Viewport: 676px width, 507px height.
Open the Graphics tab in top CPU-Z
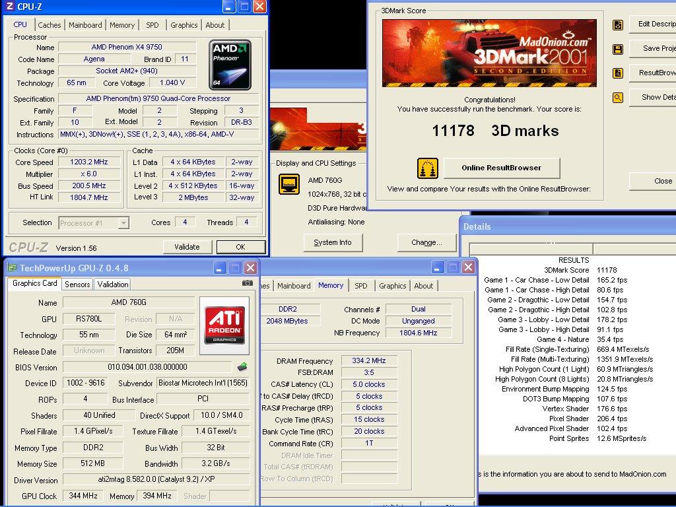point(184,25)
